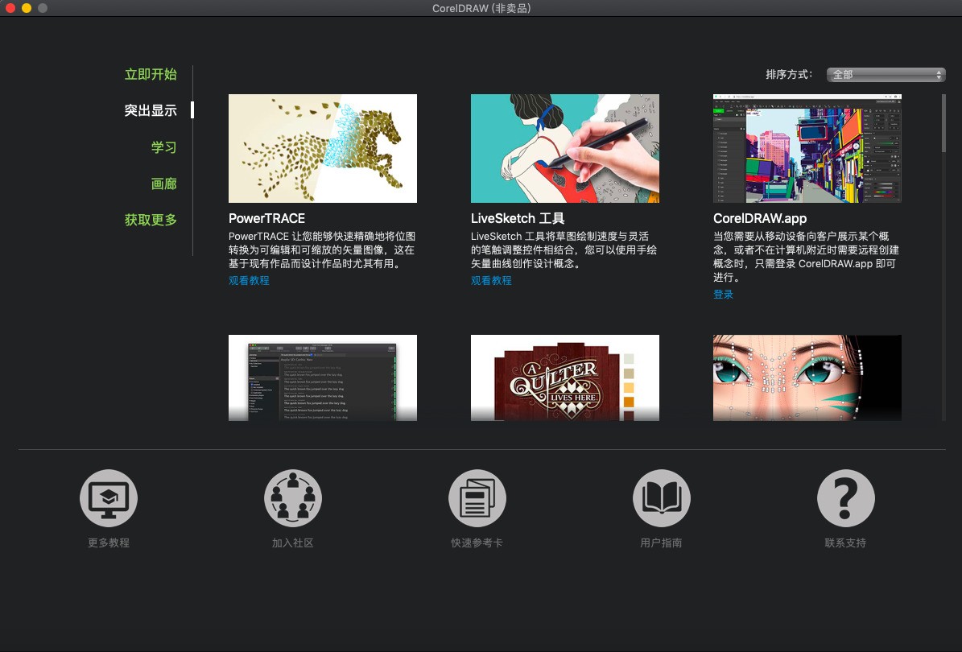Switch to the 画廊 gallery section
The image size is (962, 652).
tap(164, 184)
